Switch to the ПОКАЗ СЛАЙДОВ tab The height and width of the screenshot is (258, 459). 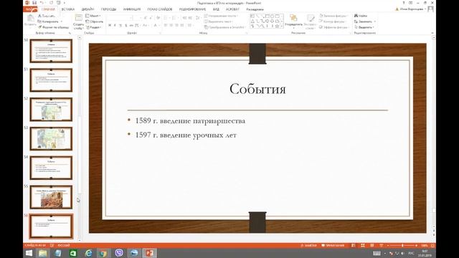[160, 9]
